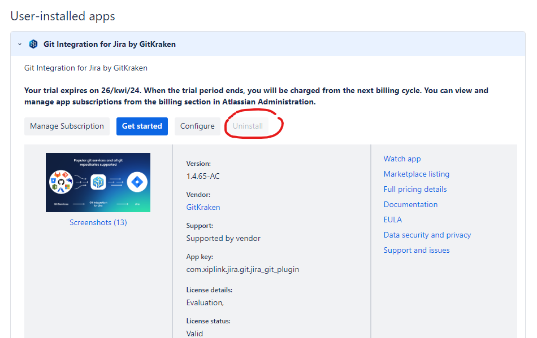Open Configure for Git Integration
Image resolution: width=537 pixels, height=338 pixels.
[x=197, y=126]
